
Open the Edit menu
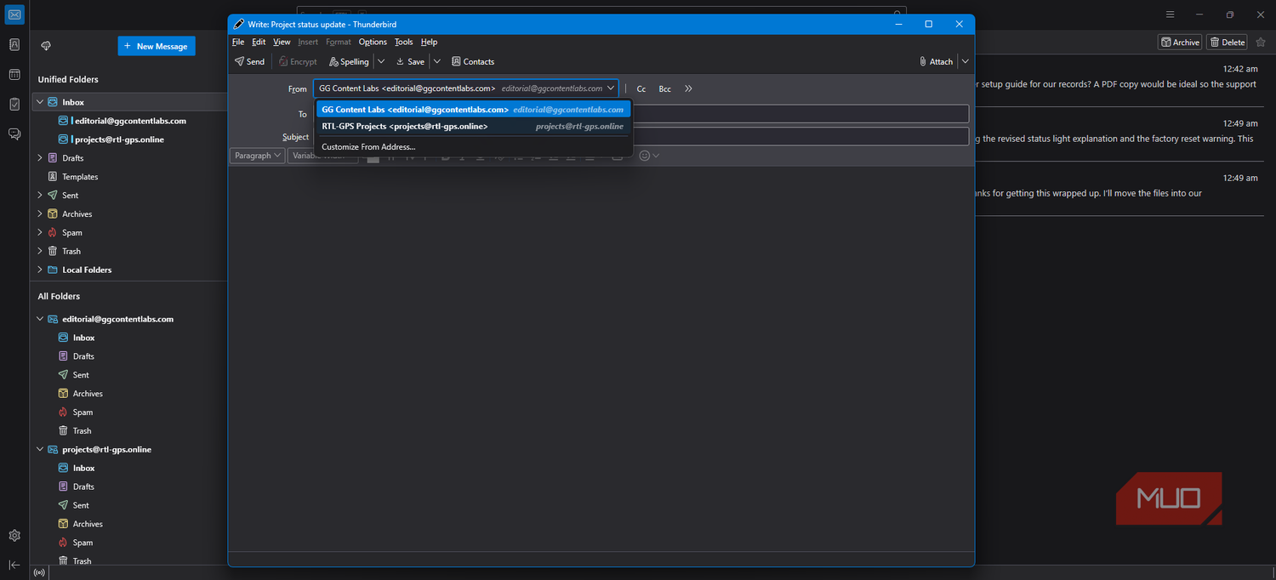point(259,42)
